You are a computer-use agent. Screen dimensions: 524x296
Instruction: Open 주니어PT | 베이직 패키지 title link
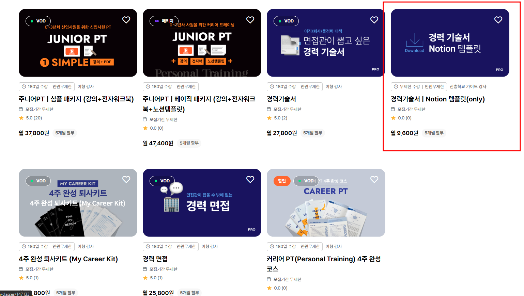click(199, 104)
